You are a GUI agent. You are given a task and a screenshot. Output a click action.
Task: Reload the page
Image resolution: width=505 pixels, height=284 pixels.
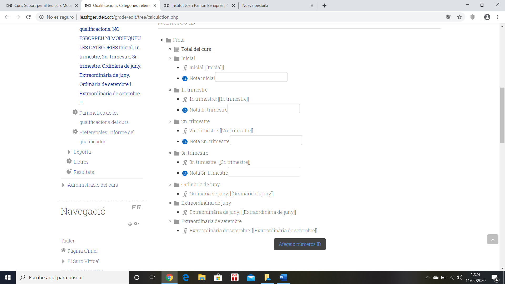coord(28,17)
